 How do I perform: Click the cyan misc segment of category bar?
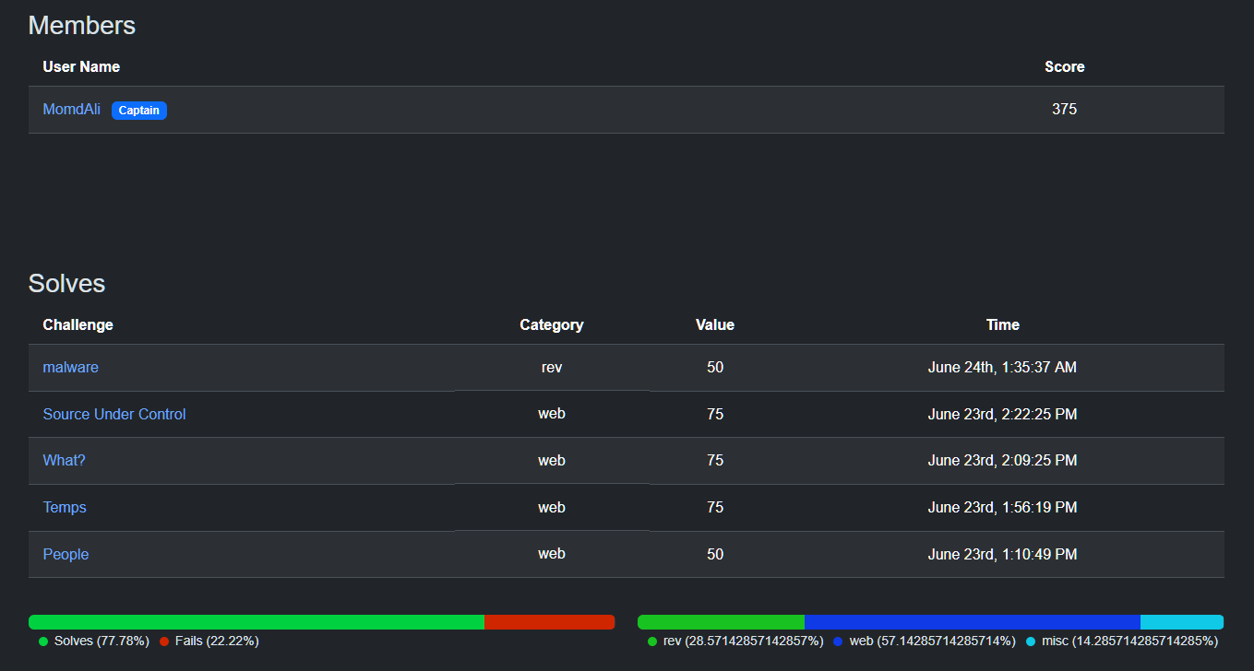click(x=1182, y=622)
